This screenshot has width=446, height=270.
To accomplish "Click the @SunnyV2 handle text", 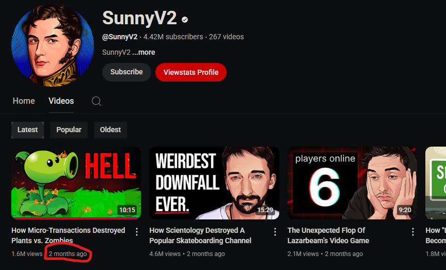I will (120, 37).
